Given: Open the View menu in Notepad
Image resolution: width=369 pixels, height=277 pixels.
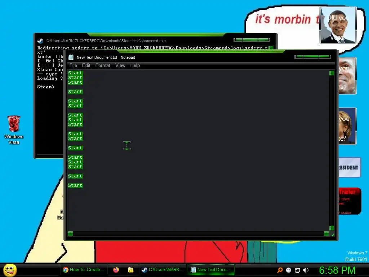Looking at the screenshot, I should 120,66.
